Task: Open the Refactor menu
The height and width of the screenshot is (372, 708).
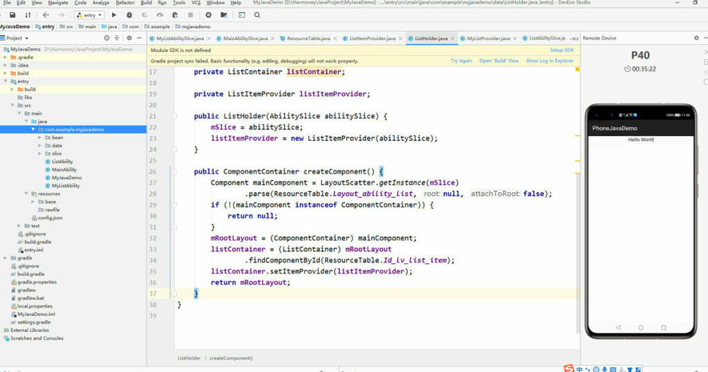Action: pos(125,3)
